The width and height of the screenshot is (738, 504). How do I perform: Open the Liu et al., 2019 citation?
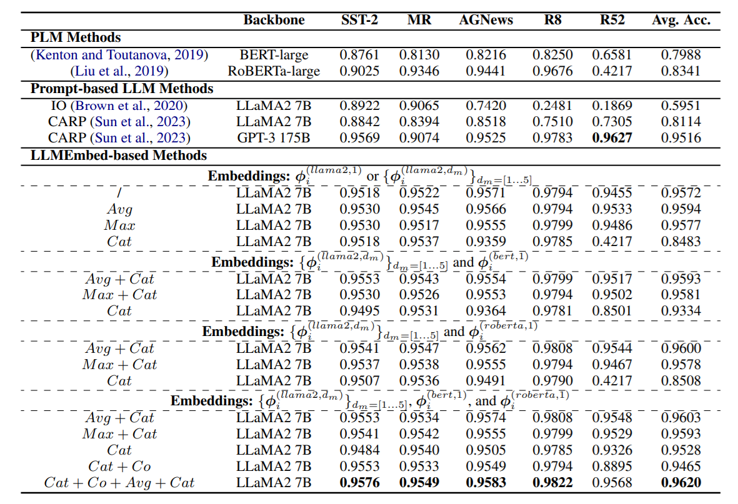pos(119,71)
